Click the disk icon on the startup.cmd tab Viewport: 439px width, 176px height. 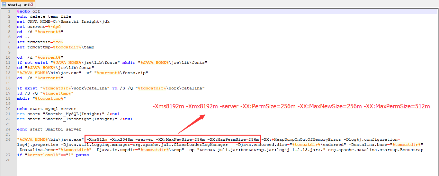click(x=4, y=4)
